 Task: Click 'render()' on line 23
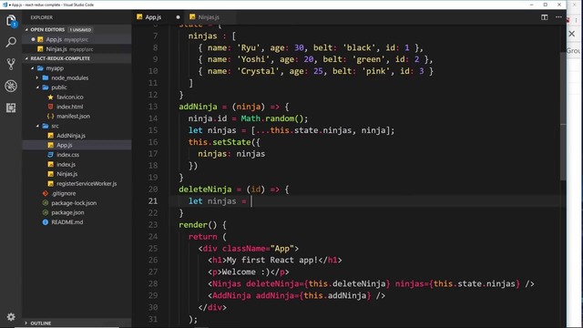pos(198,225)
